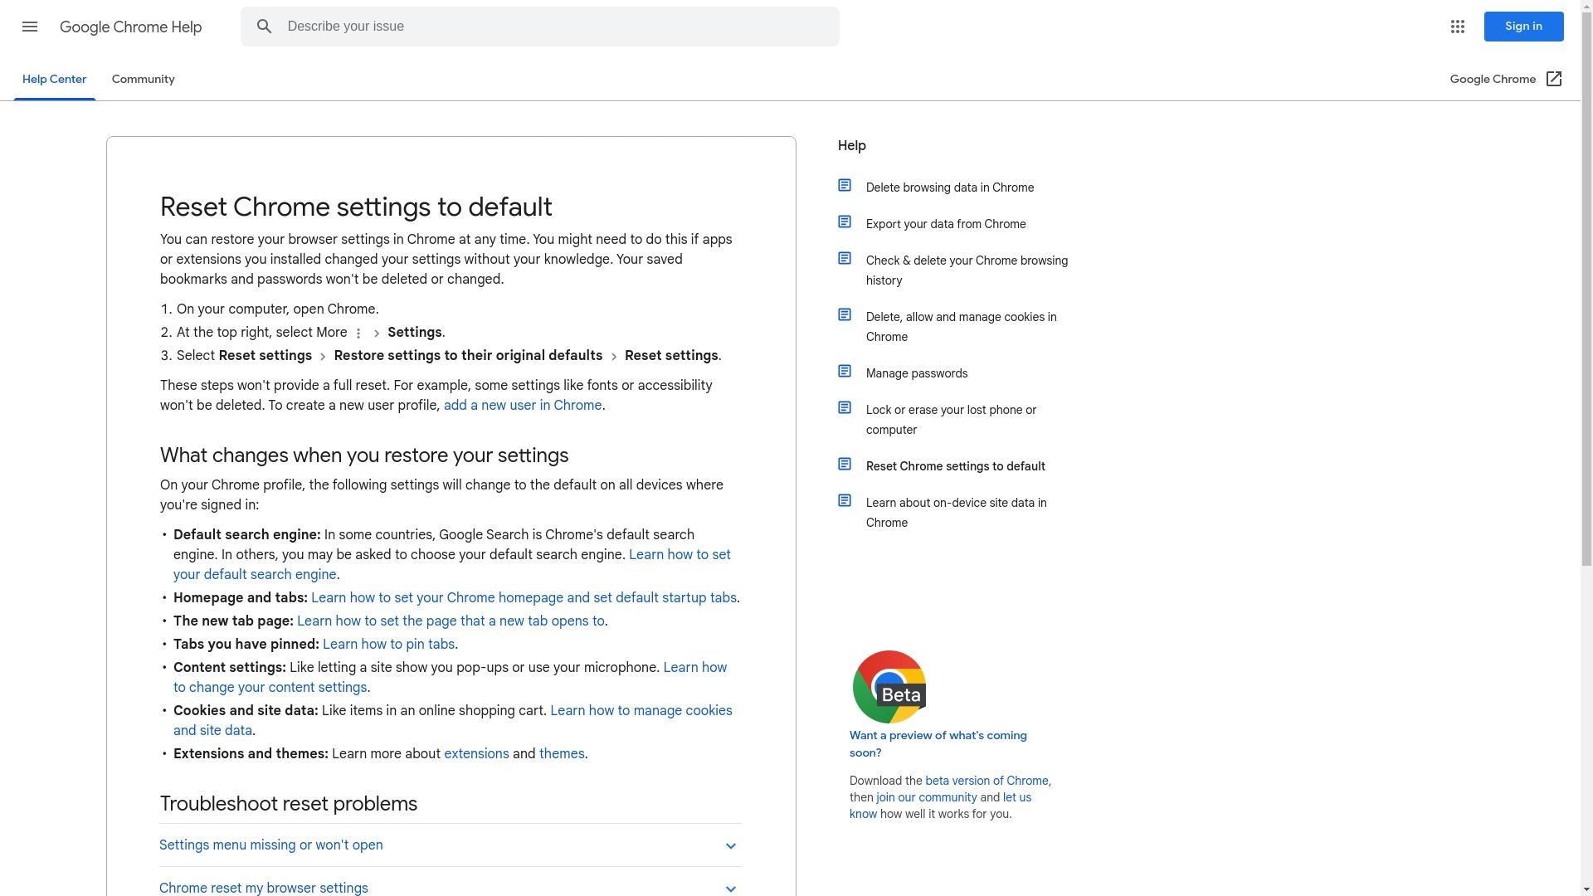
Task: Click What changes when you restore heading
Action: 364,455
